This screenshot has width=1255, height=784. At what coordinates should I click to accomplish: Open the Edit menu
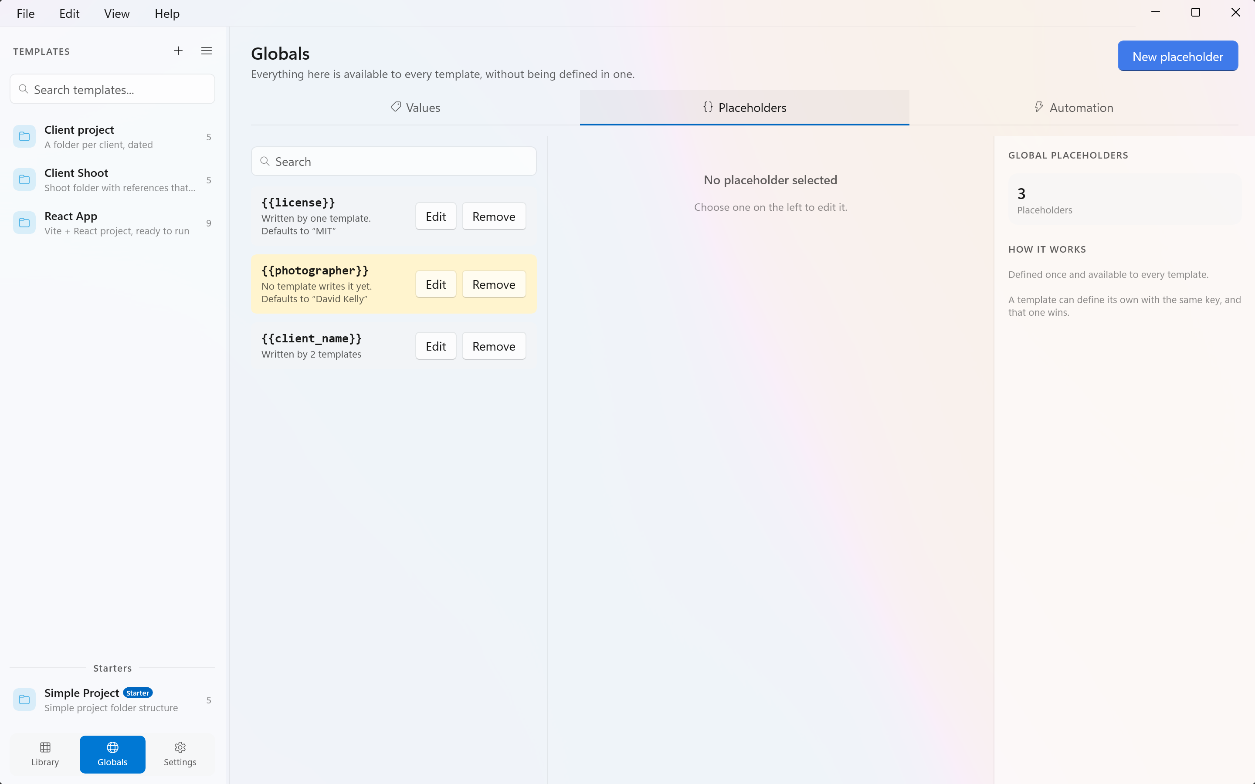pyautogui.click(x=69, y=14)
